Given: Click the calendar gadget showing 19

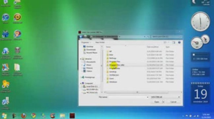Looking at the screenshot, I should [x=200, y=94].
